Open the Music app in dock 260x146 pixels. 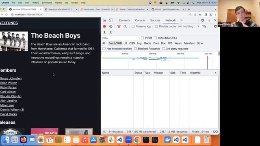[85, 140]
